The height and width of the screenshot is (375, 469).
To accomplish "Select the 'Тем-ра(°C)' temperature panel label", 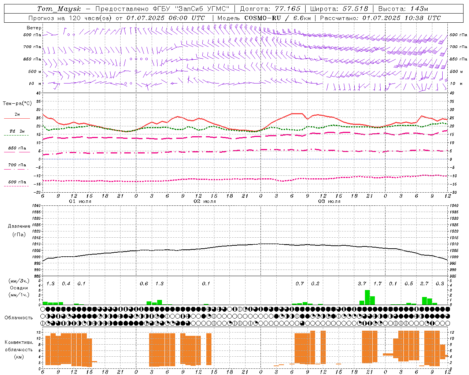I will coord(17,104).
